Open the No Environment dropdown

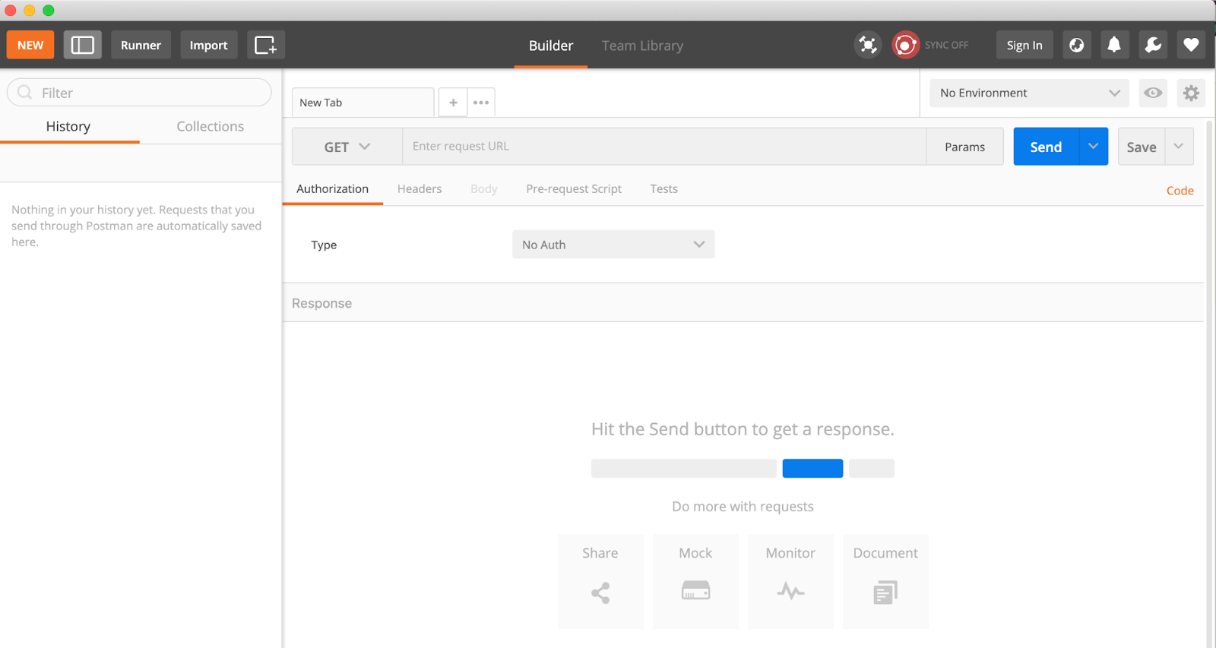pos(1029,93)
